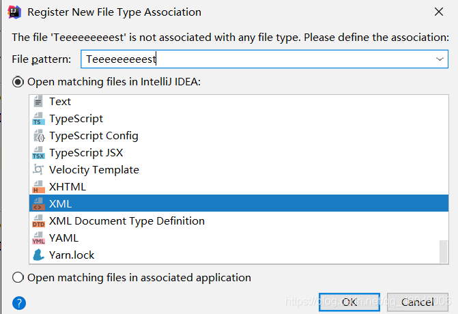Click the Text file type icon
Image resolution: width=458 pixels, height=314 pixels.
38,101
